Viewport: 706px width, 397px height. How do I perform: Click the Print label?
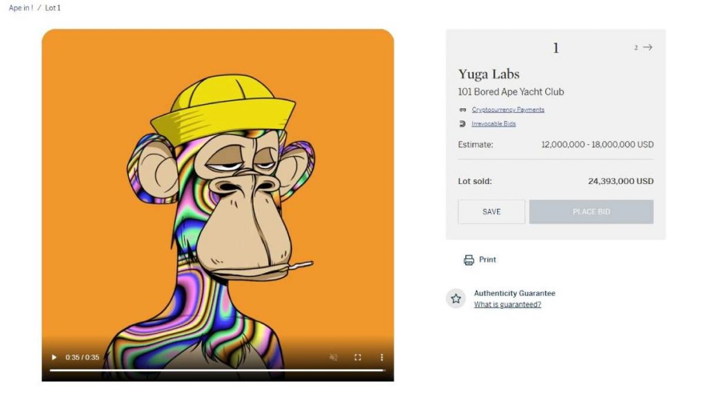(x=487, y=260)
